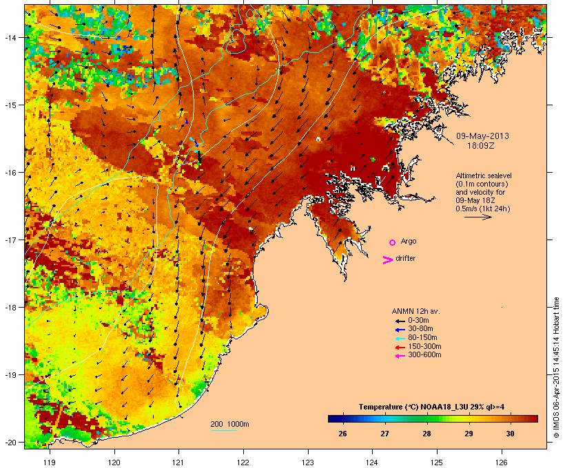This screenshot has width=565, height=468.
Task: Click the colorbar tick label '26'
Action: pyautogui.click(x=342, y=434)
